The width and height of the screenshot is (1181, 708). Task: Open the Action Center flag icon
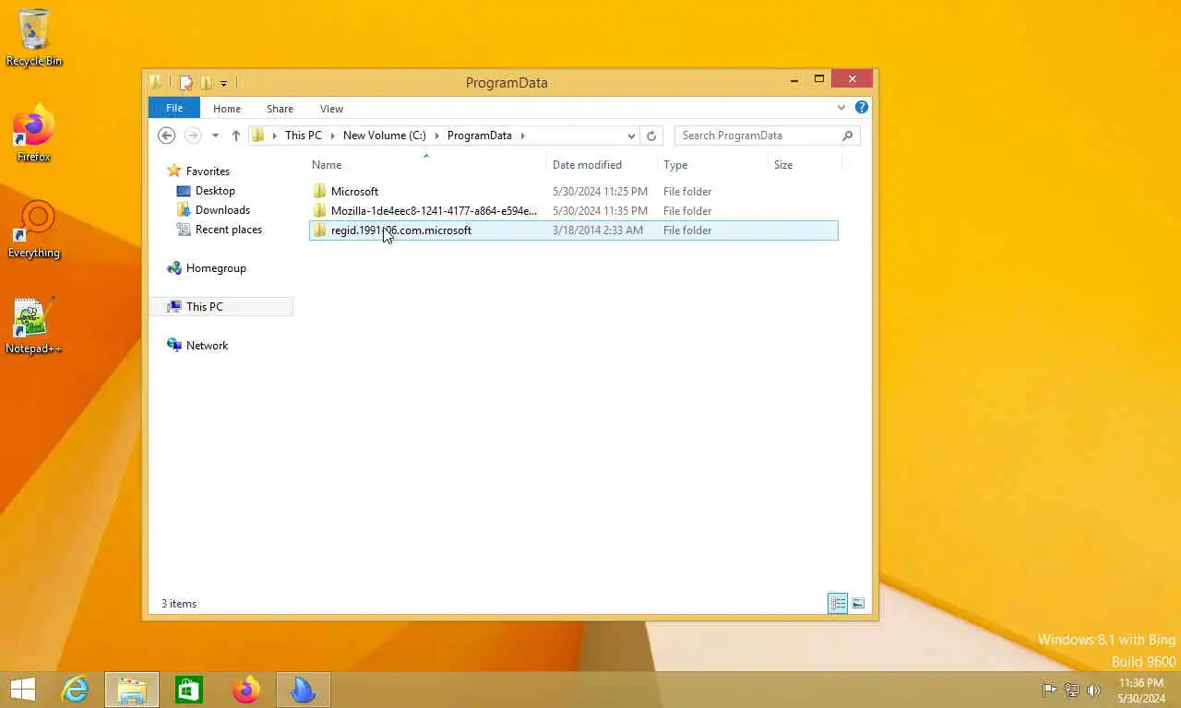tap(1049, 690)
